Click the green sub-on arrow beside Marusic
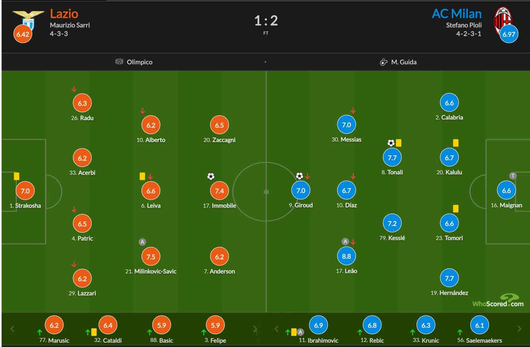The width and height of the screenshot is (530, 347). pyautogui.click(x=40, y=332)
